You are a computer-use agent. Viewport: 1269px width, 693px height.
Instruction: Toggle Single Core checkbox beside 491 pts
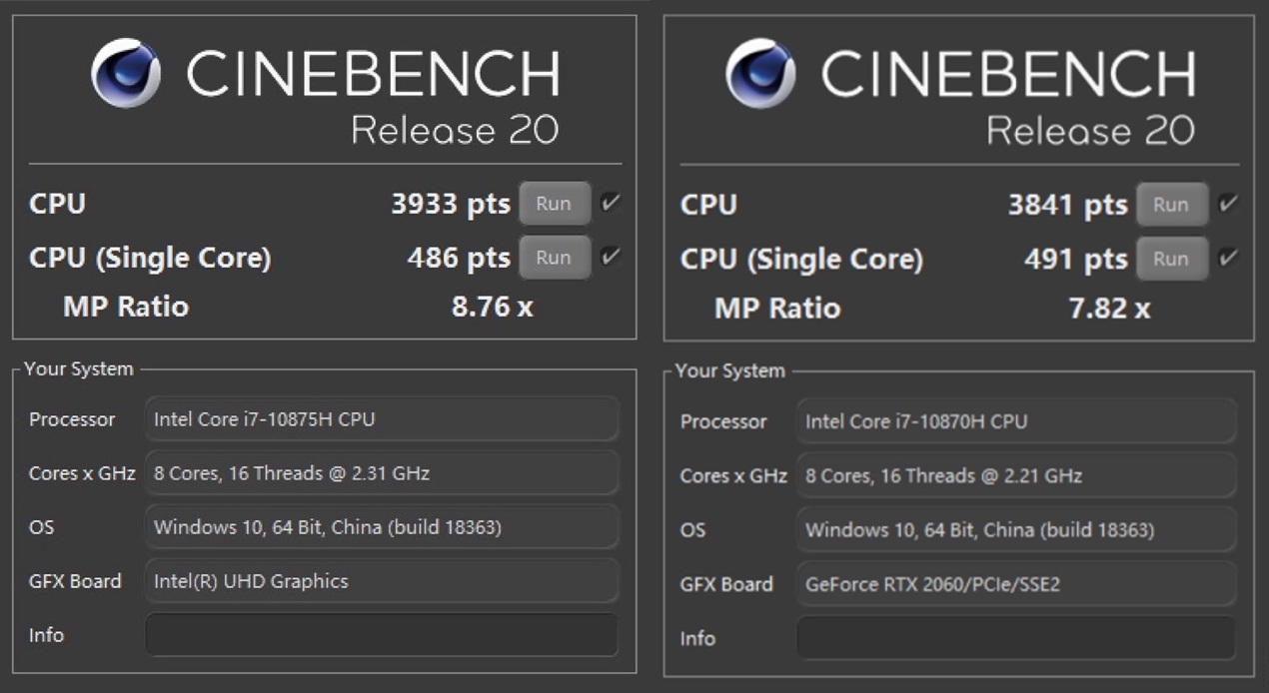1228,259
